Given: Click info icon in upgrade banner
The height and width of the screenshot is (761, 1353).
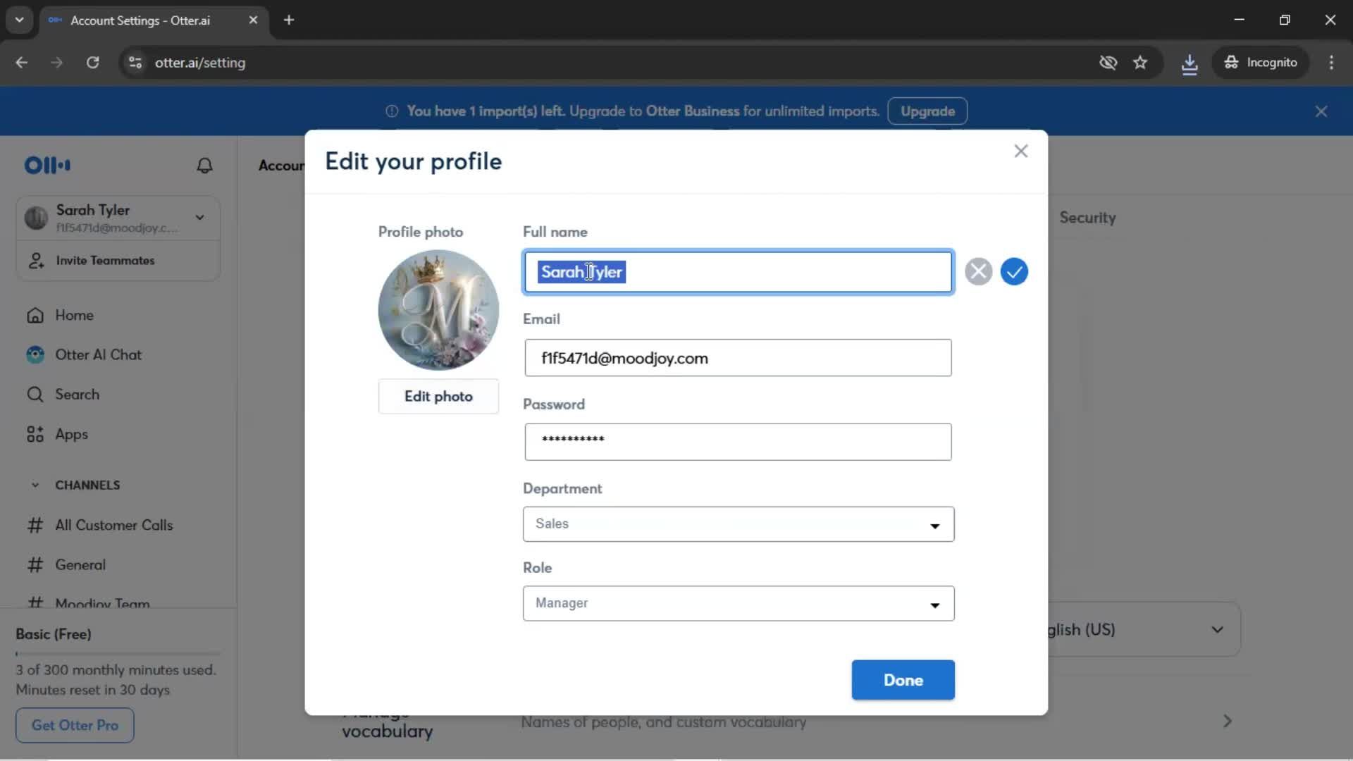Looking at the screenshot, I should click(392, 111).
